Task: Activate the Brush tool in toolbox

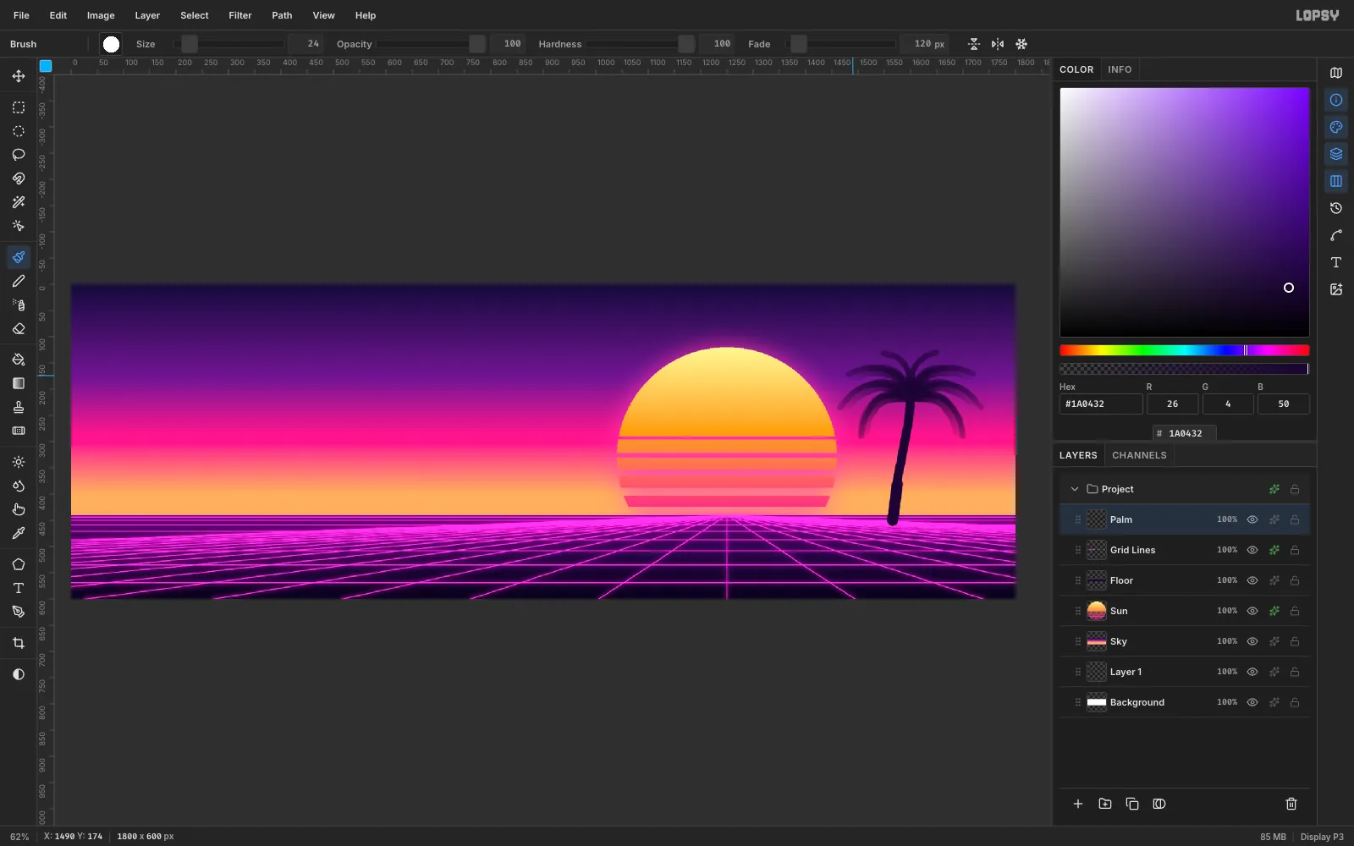Action: [x=19, y=257]
